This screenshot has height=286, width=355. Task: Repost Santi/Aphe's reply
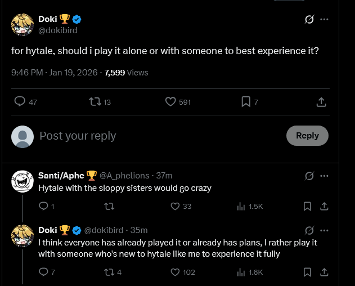[110, 207]
